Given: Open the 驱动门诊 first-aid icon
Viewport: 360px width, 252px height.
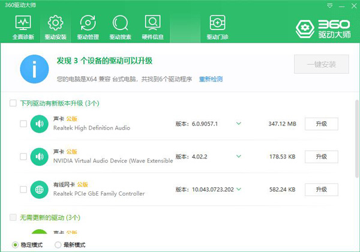Looking at the screenshot, I should (x=217, y=23).
